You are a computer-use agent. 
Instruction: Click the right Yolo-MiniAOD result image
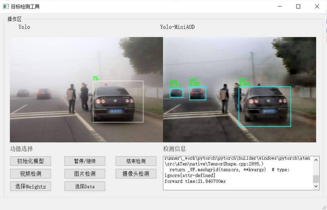[x=239, y=90]
